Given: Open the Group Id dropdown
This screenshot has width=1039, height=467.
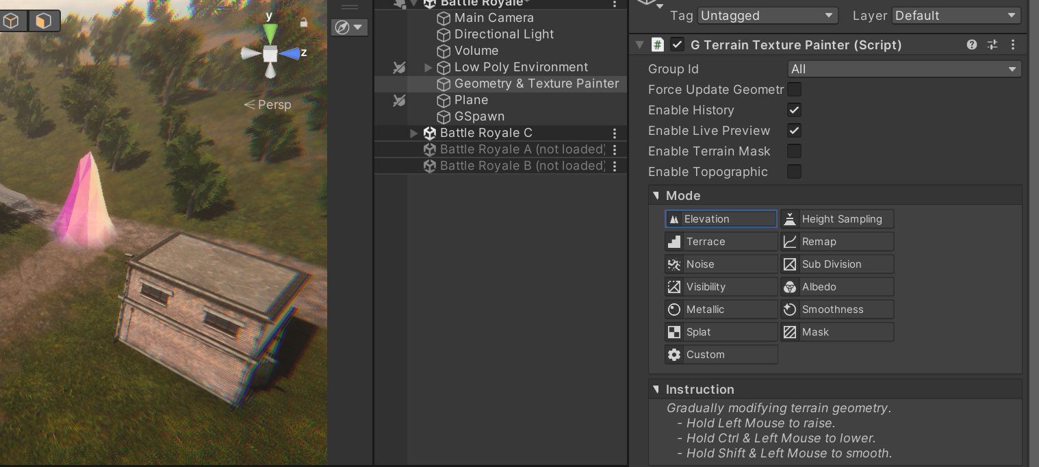Looking at the screenshot, I should click(x=904, y=69).
